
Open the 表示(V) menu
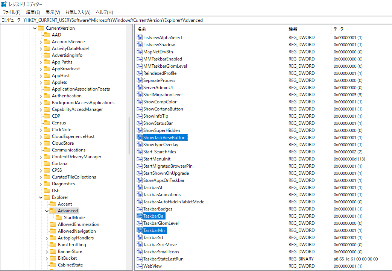(x=53, y=12)
